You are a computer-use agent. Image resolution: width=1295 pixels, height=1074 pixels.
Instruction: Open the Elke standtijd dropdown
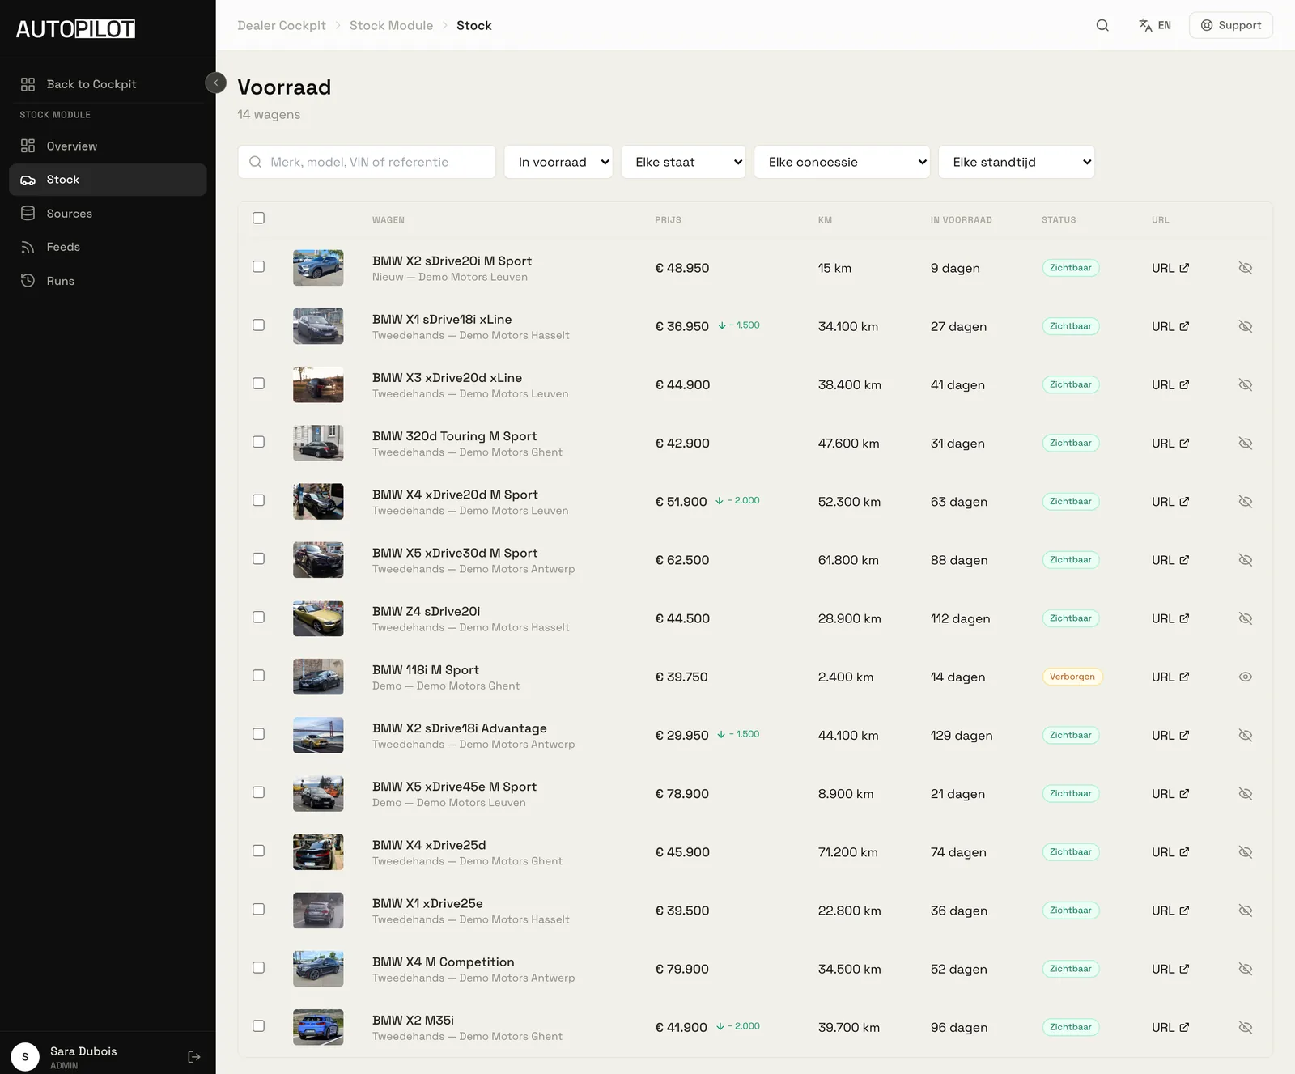1017,162
